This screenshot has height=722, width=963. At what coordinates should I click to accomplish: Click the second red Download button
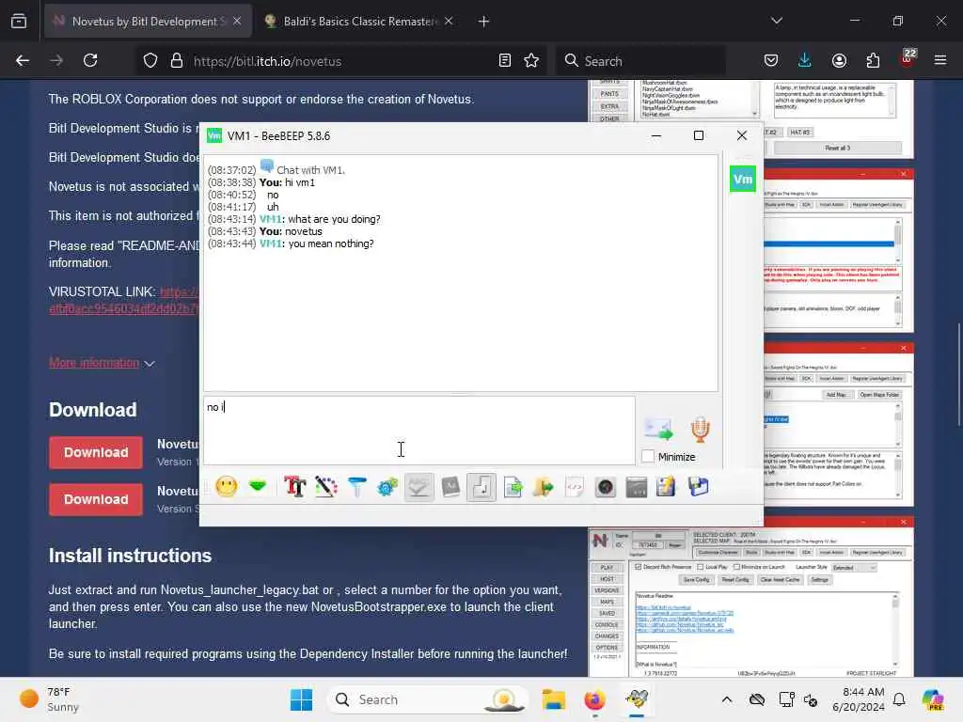pyautogui.click(x=96, y=500)
